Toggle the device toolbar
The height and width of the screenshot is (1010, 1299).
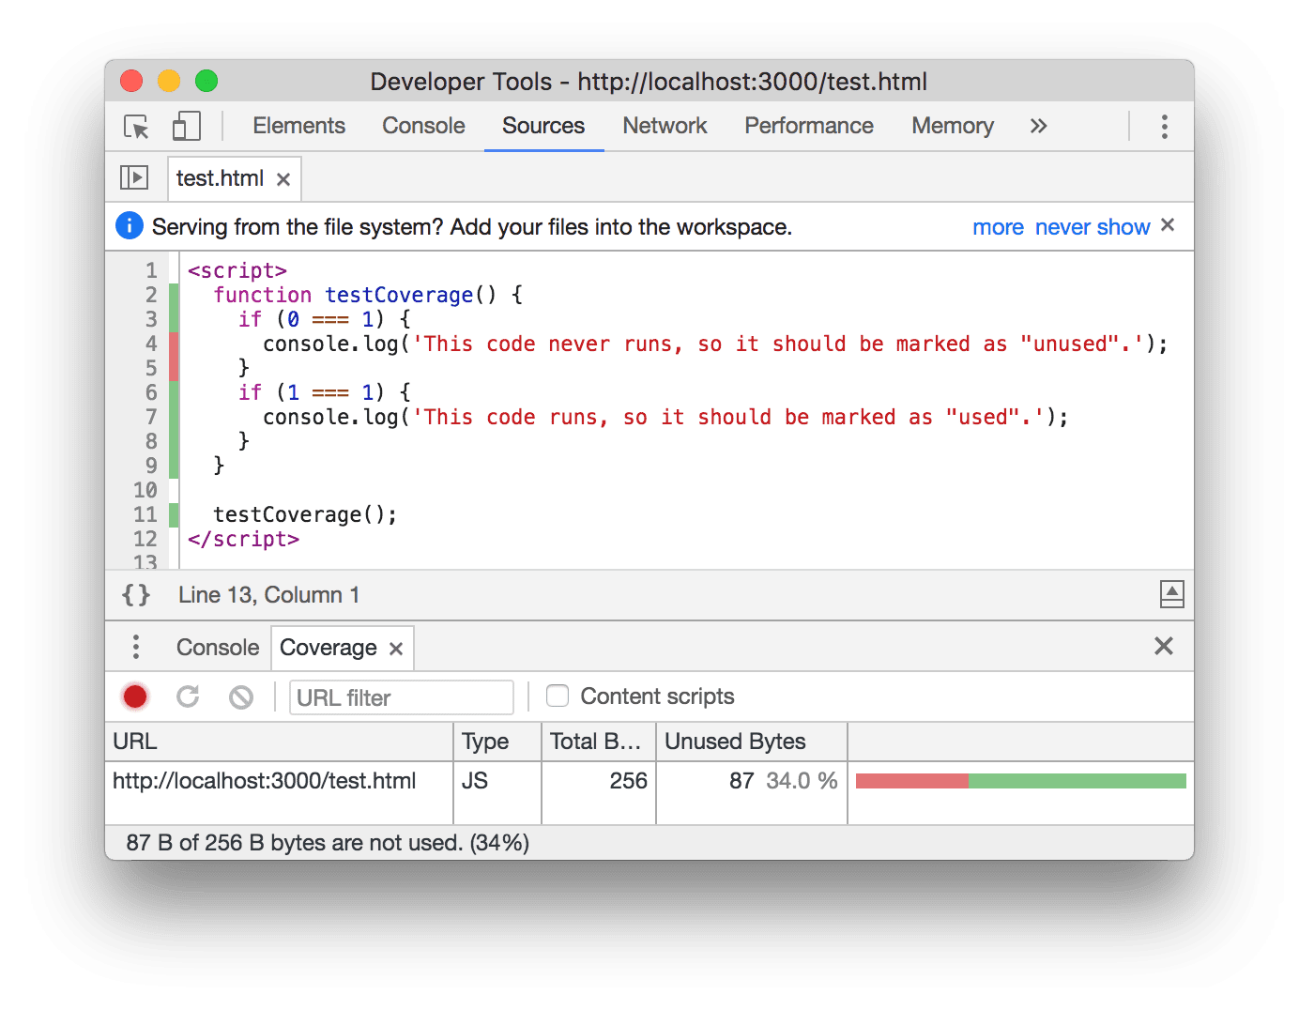tap(186, 126)
